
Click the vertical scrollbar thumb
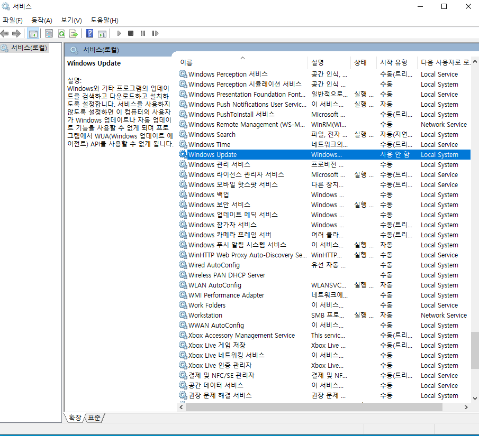(475, 350)
